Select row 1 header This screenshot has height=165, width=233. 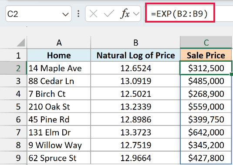[14, 56]
